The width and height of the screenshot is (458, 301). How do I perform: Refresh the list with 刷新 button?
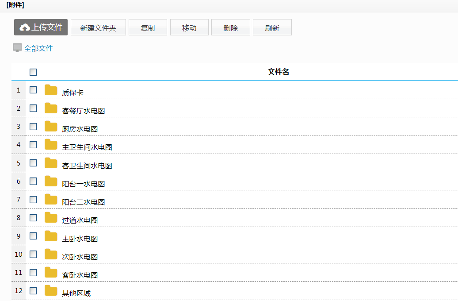coord(272,27)
